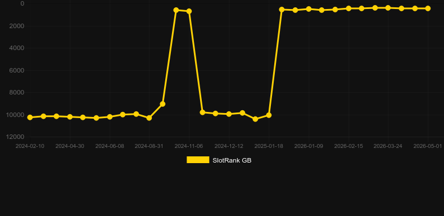Click the data point above 2026-01-09

coord(309,9)
